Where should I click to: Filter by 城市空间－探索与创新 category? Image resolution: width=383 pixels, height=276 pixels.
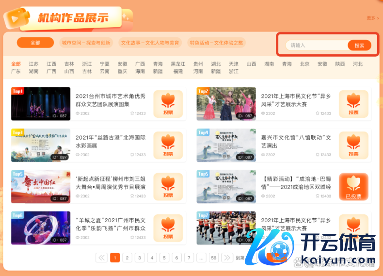point(86,43)
